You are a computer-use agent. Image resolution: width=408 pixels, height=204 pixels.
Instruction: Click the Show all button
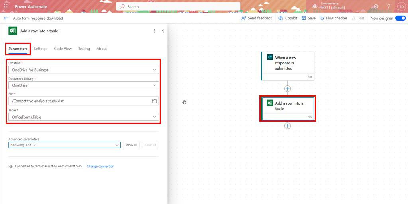(x=131, y=145)
